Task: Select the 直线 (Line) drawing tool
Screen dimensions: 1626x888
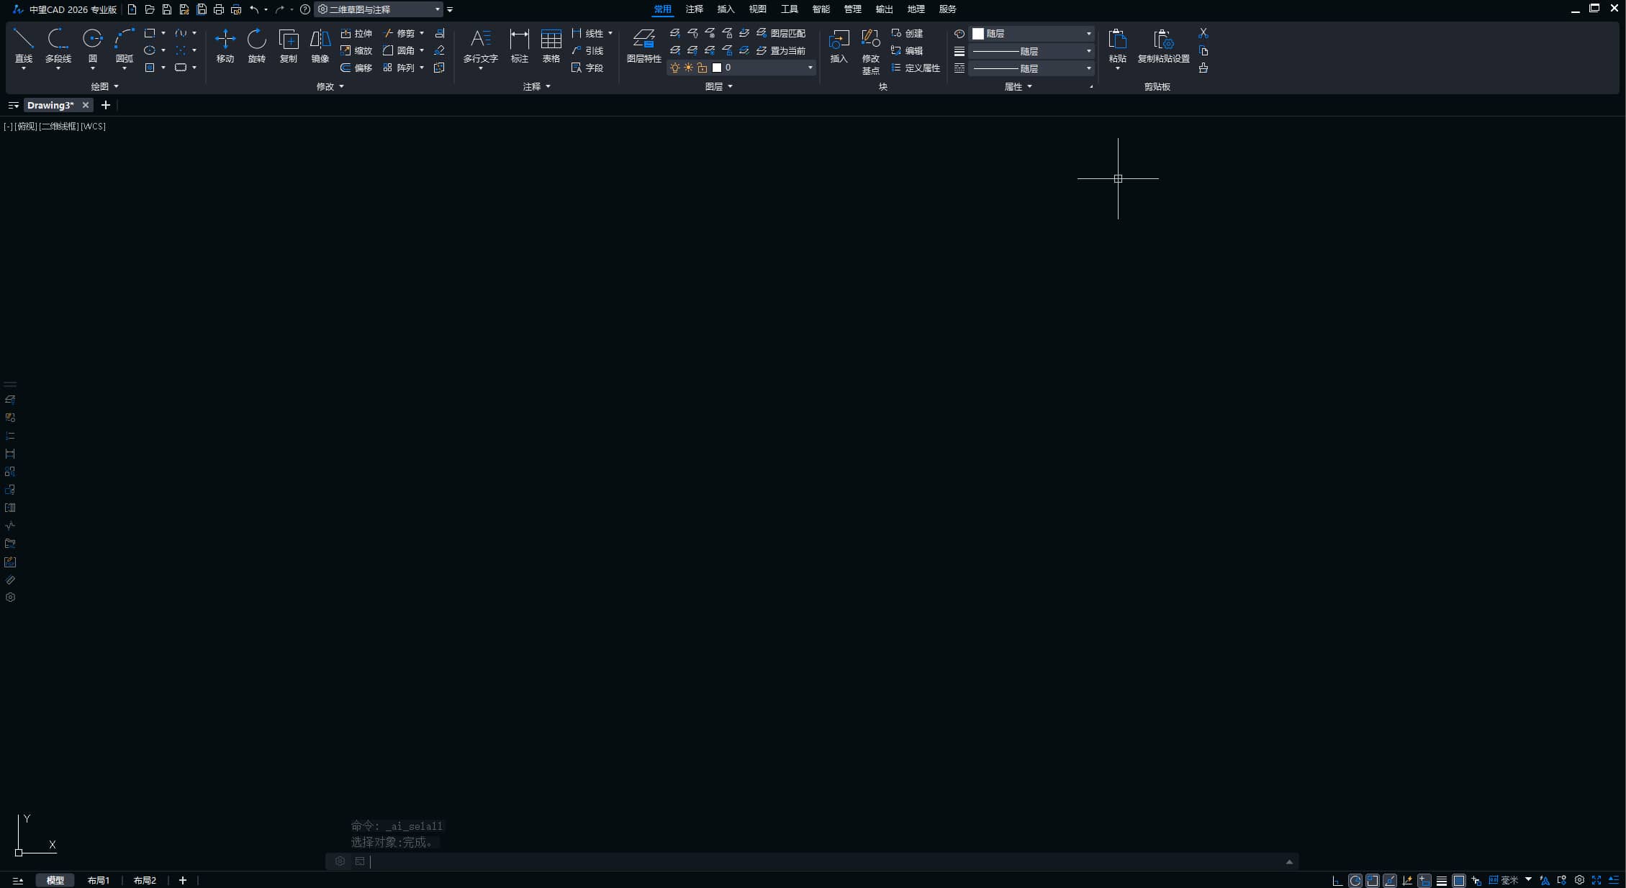Action: 24,47
